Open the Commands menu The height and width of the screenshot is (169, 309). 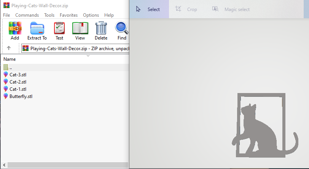(x=27, y=15)
